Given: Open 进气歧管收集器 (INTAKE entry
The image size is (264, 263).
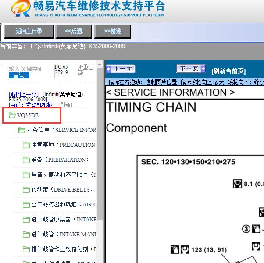Looking at the screenshot, I should pos(64,219).
